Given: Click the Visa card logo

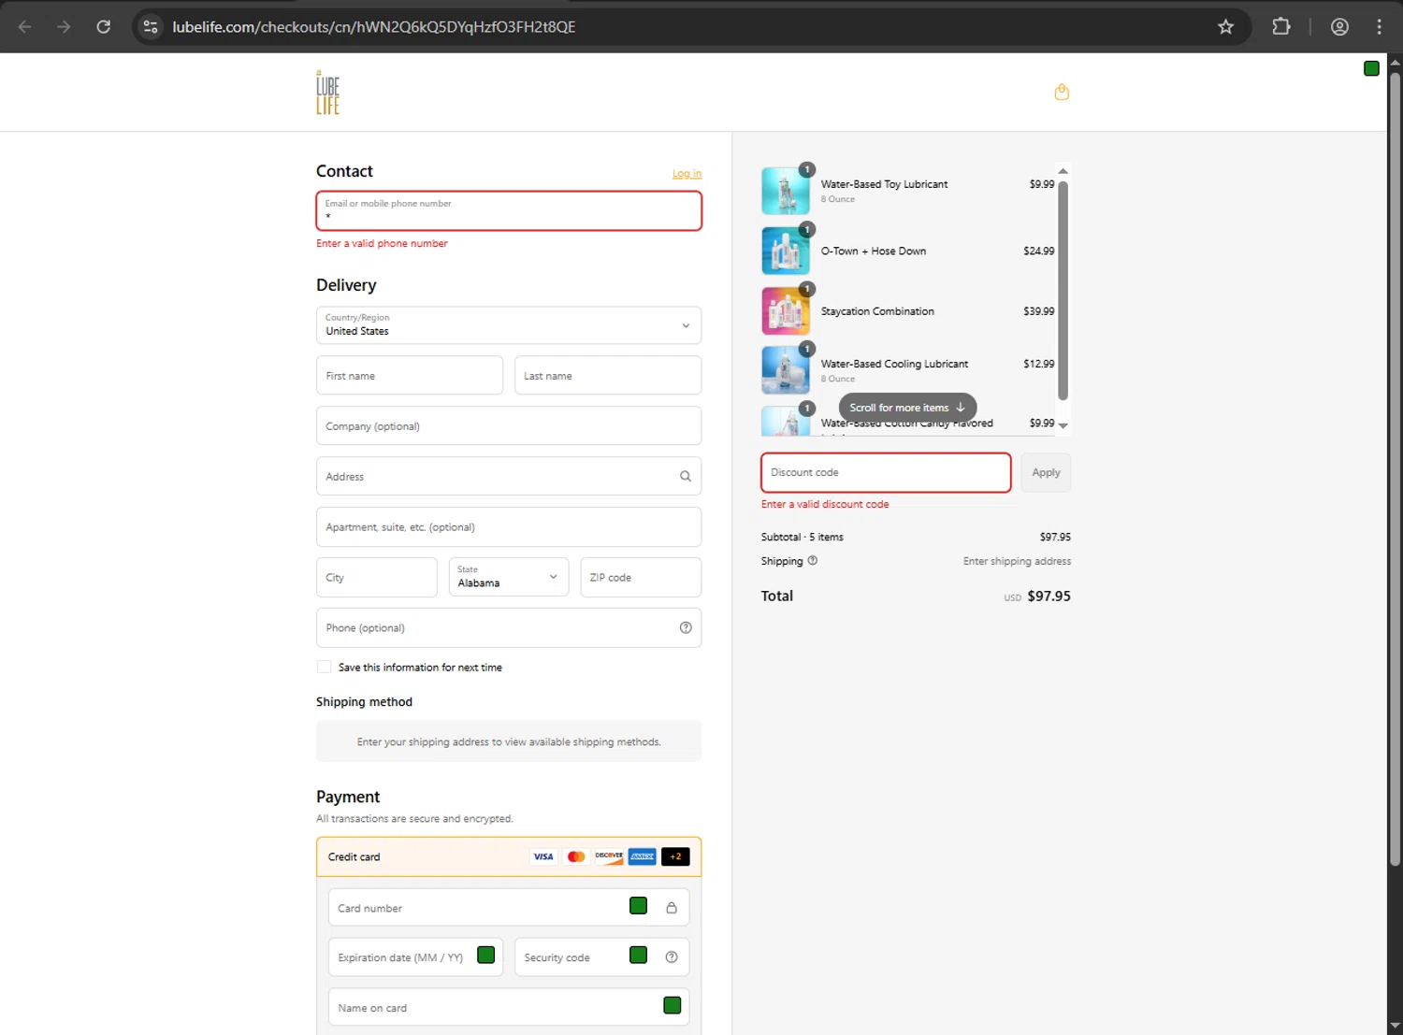Looking at the screenshot, I should point(543,856).
